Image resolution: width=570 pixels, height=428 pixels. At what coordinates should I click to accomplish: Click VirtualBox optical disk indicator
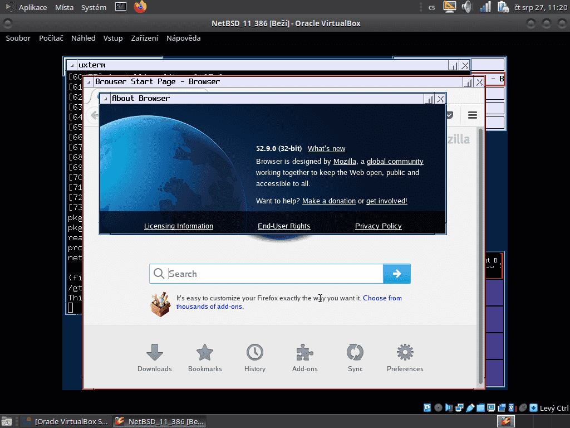(438, 407)
